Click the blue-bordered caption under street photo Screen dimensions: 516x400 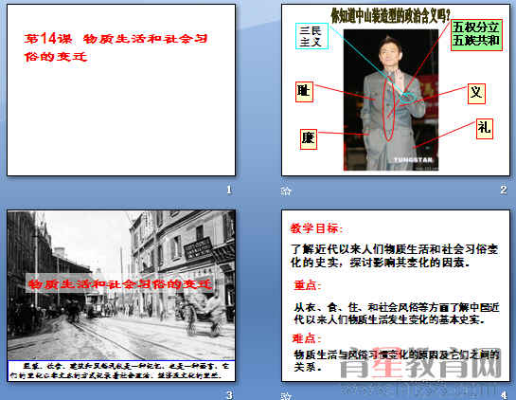pyautogui.click(x=121, y=371)
